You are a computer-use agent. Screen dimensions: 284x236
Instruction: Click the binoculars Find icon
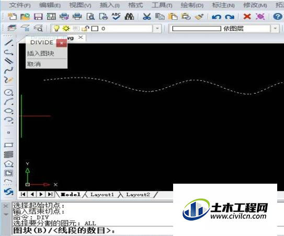tap(129, 17)
